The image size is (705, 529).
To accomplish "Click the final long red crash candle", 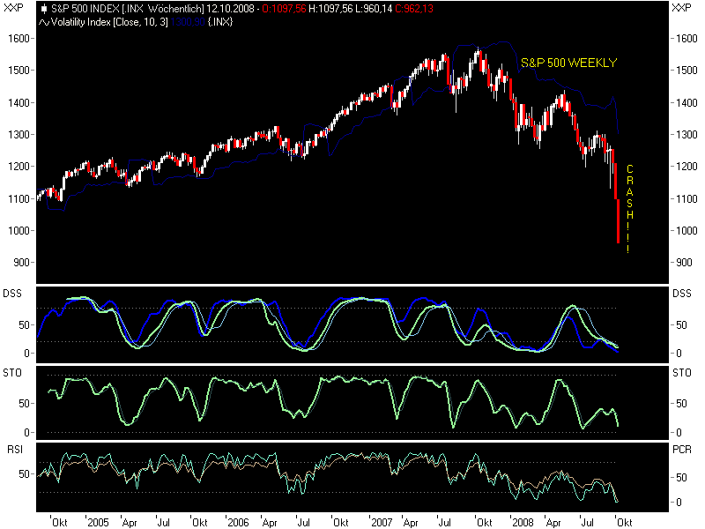I will 619,221.
